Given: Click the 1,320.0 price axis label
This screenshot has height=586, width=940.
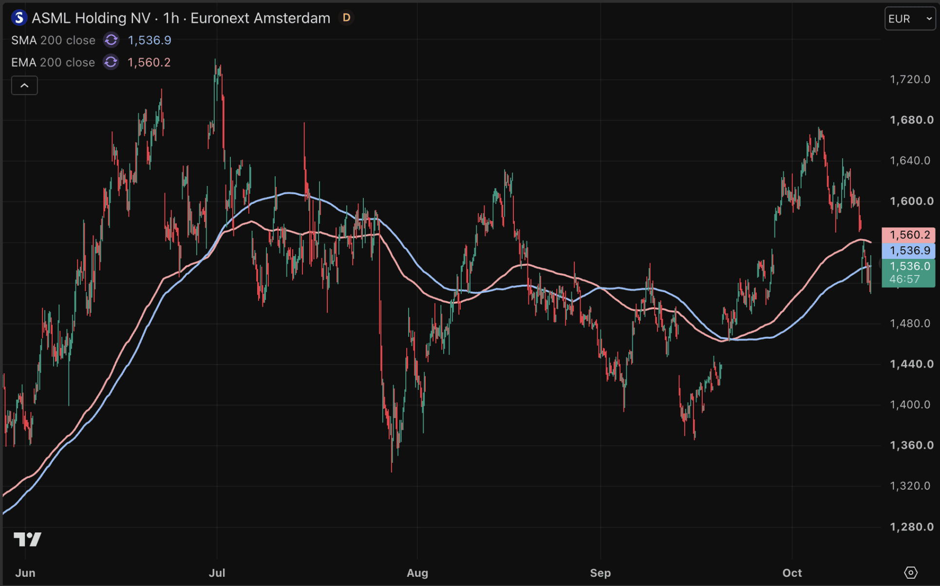Looking at the screenshot, I should 910,486.
